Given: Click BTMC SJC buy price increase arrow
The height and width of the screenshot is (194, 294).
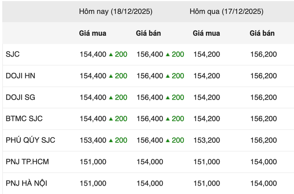Looking at the screenshot, I should (x=111, y=119).
